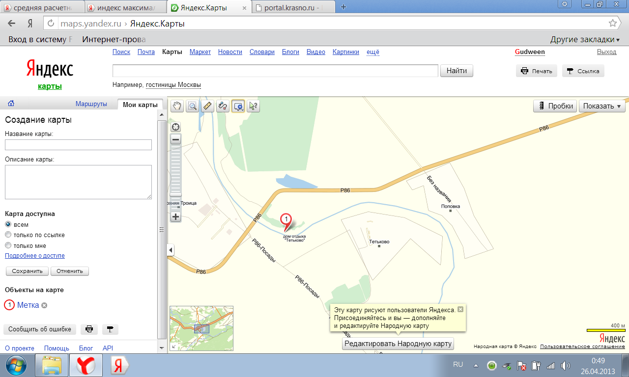Select the add placemark tool
The image size is (629, 377).
tap(238, 106)
